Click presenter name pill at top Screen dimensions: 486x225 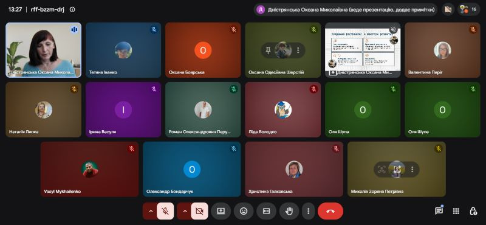346,9
